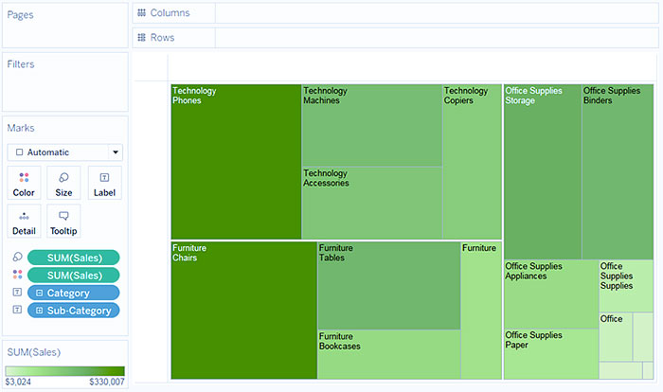Screen dimensions: 663x392
Task: Select the Furniture Chairs treemap tile
Action: [244, 310]
